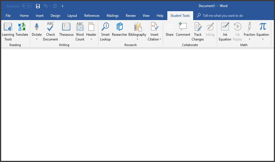
Task: Switch to the Mailings tab
Action: (113, 16)
